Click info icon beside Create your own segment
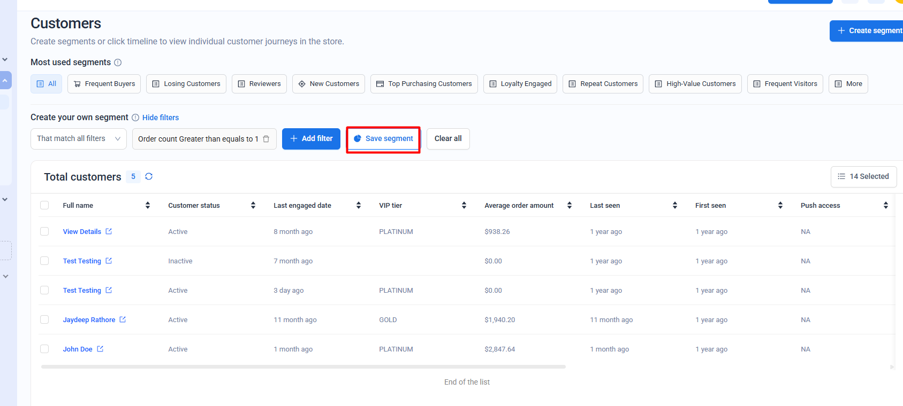 click(135, 118)
